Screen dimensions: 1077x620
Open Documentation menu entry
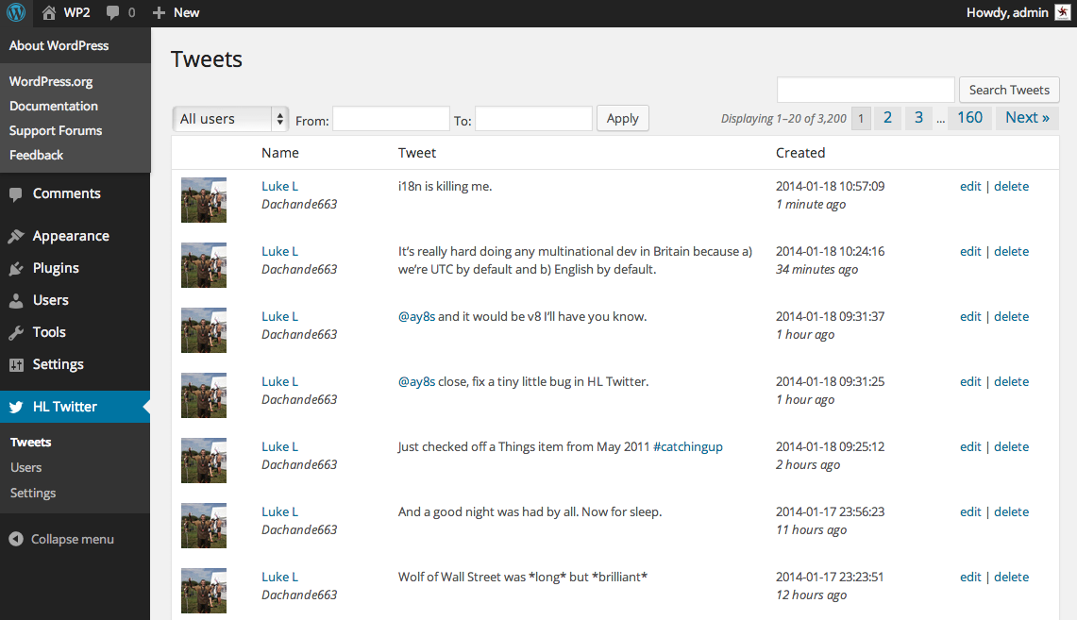click(54, 106)
